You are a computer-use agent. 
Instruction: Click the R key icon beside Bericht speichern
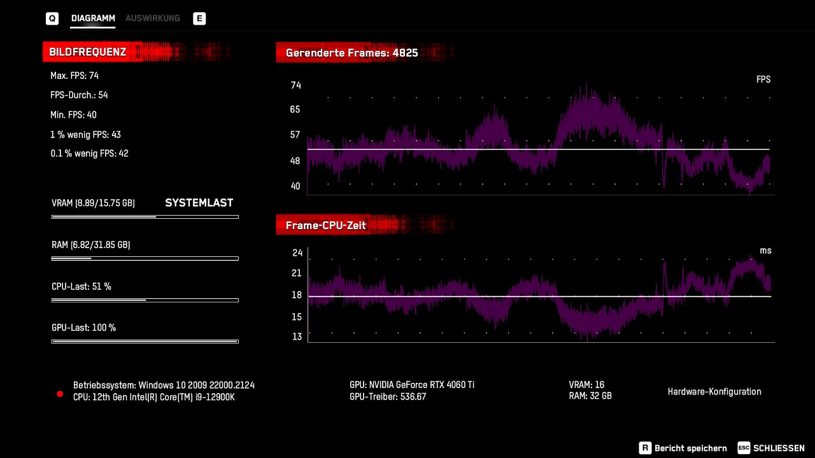pos(645,448)
